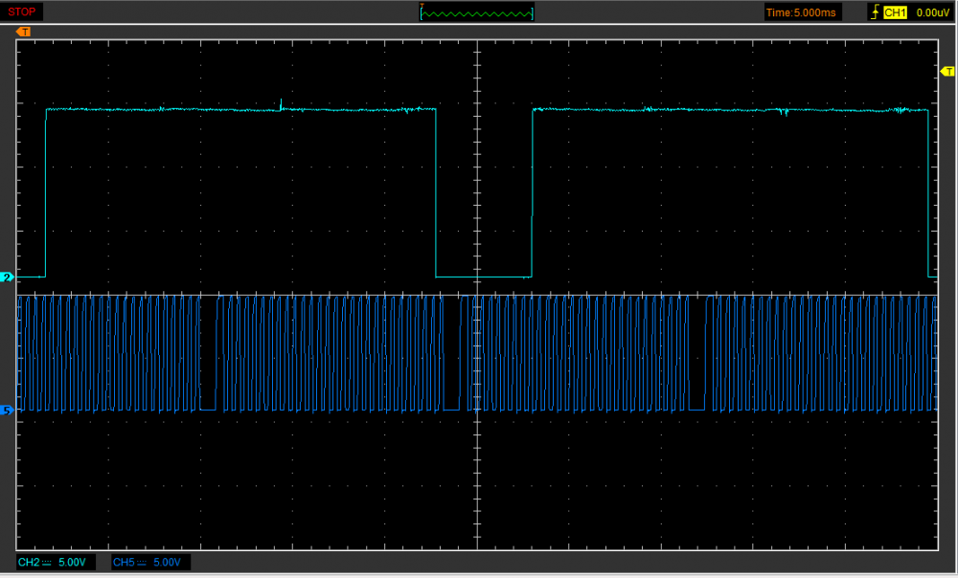Viewport: 958px width, 578px height.
Task: Click the channel 5 ground level marker
Action: click(7, 411)
